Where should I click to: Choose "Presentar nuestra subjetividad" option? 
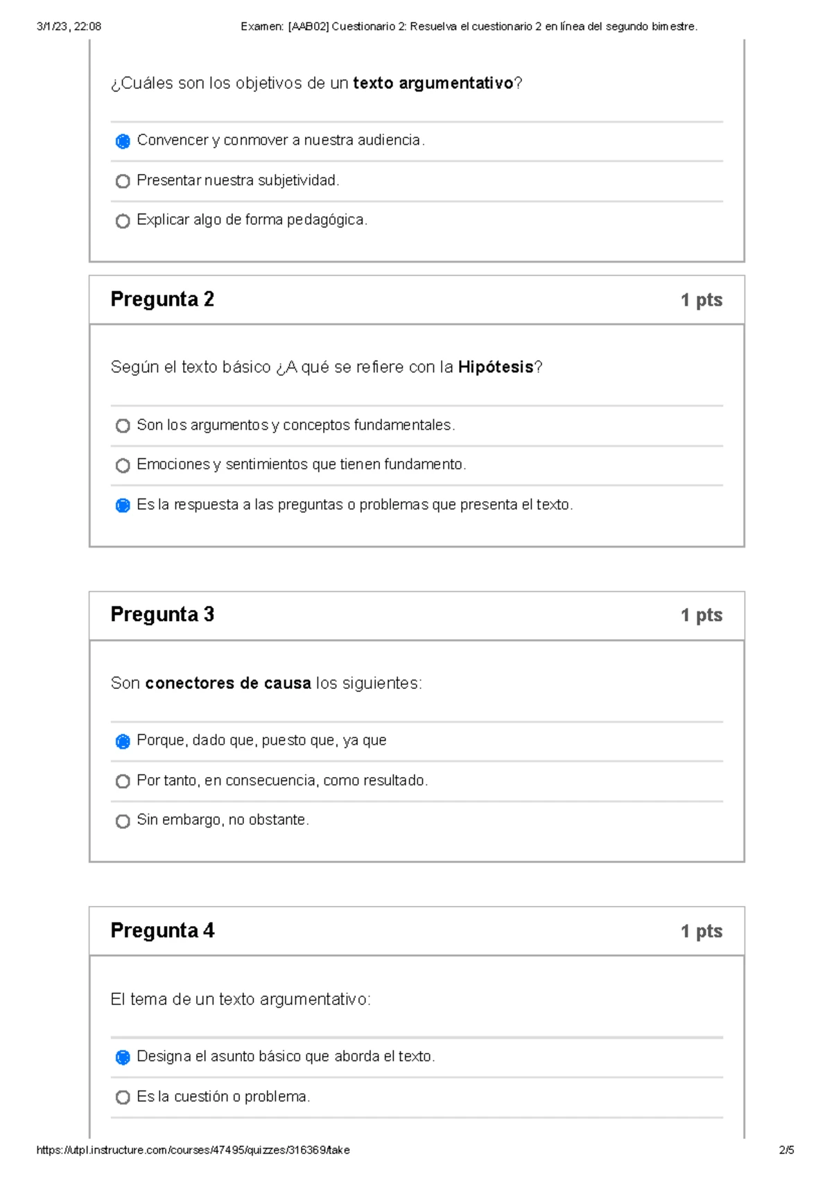pyautogui.click(x=122, y=181)
